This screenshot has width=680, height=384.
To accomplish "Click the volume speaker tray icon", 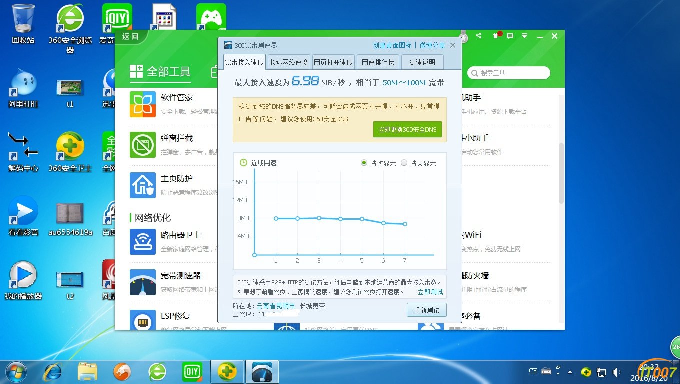I will (x=617, y=372).
